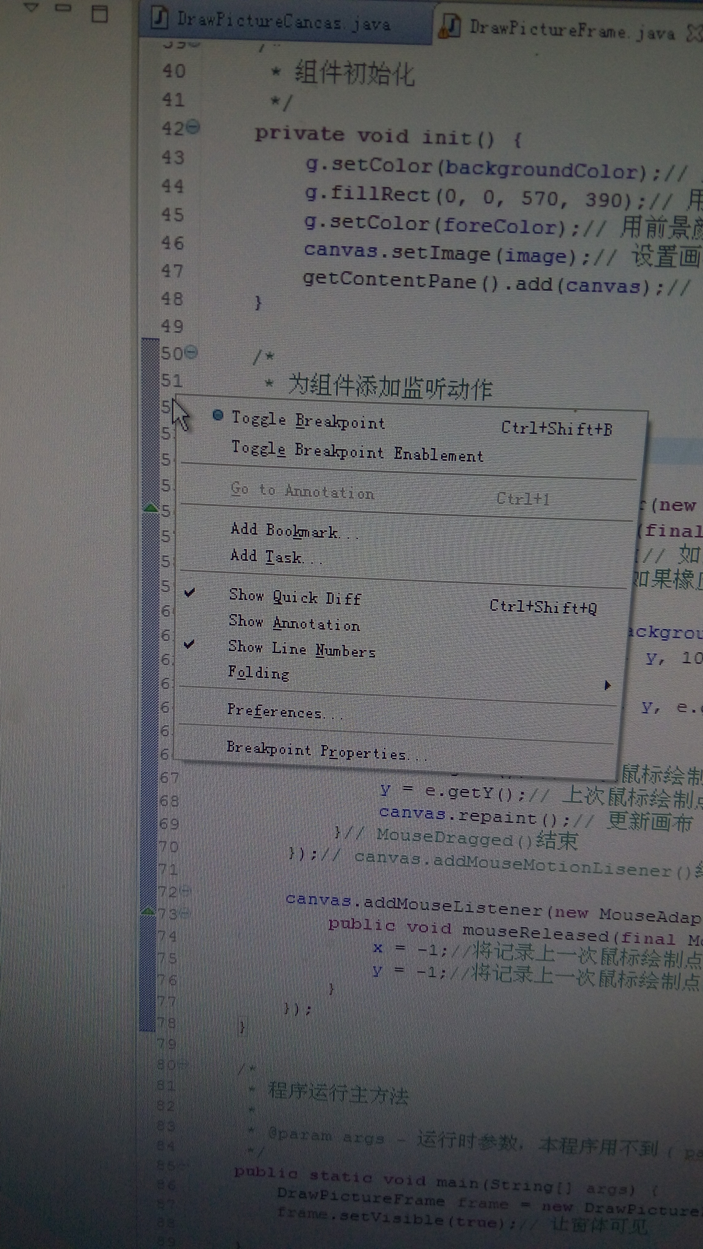Click 'public static void main' line
The height and width of the screenshot is (1249, 703).
pos(445,1181)
